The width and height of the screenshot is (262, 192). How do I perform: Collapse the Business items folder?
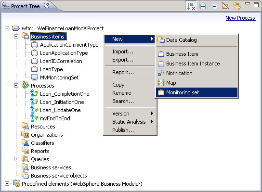pyautogui.click(x=16, y=36)
